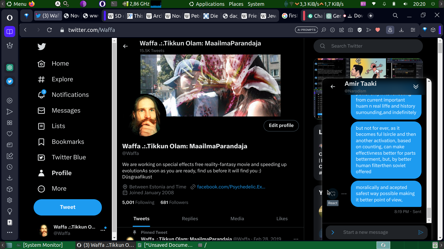Collapse the Amir Taaki message drawer

[x=416, y=87]
